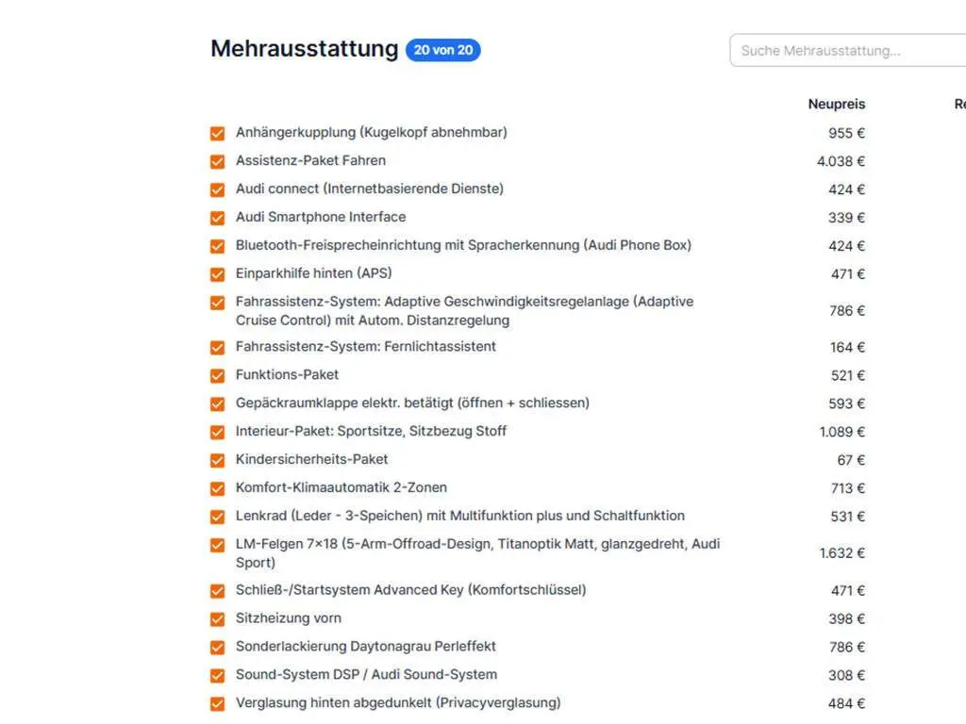Deselect Sitzheizung vorn checkbox
Viewport: 966px width, 724px height.
pos(218,620)
